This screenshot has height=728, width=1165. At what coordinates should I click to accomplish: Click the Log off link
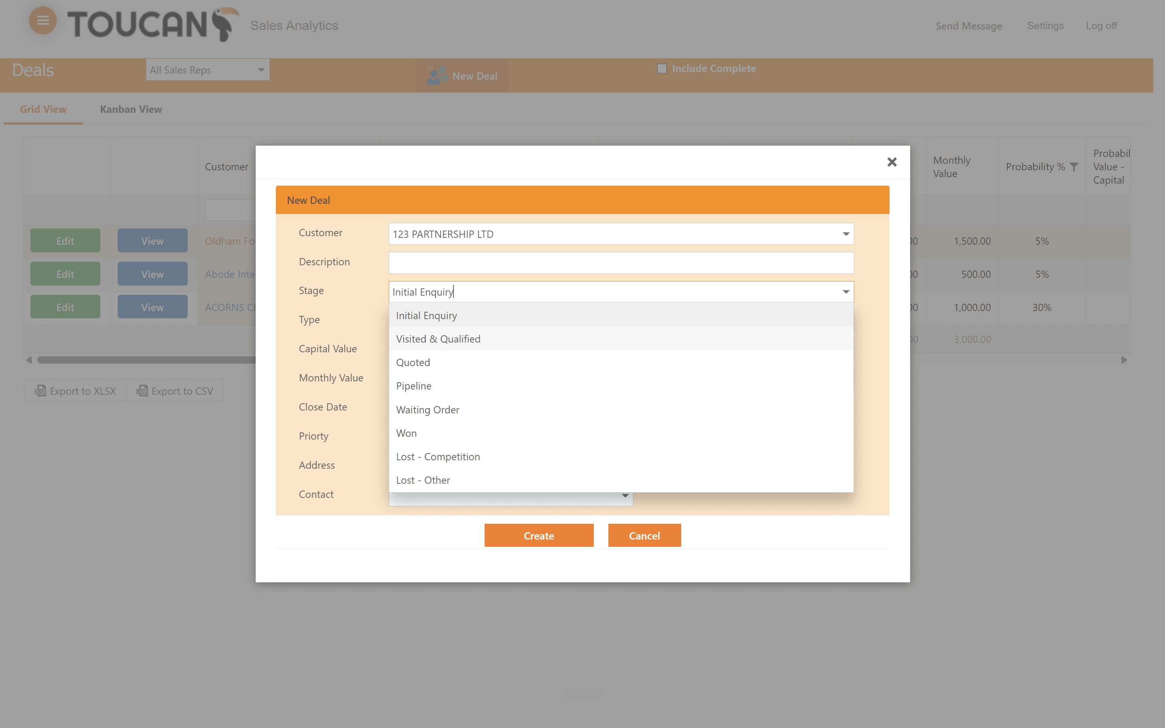coord(1101,25)
